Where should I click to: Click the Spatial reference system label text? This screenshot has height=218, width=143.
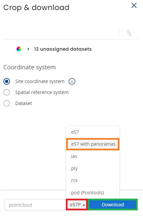[42, 92]
